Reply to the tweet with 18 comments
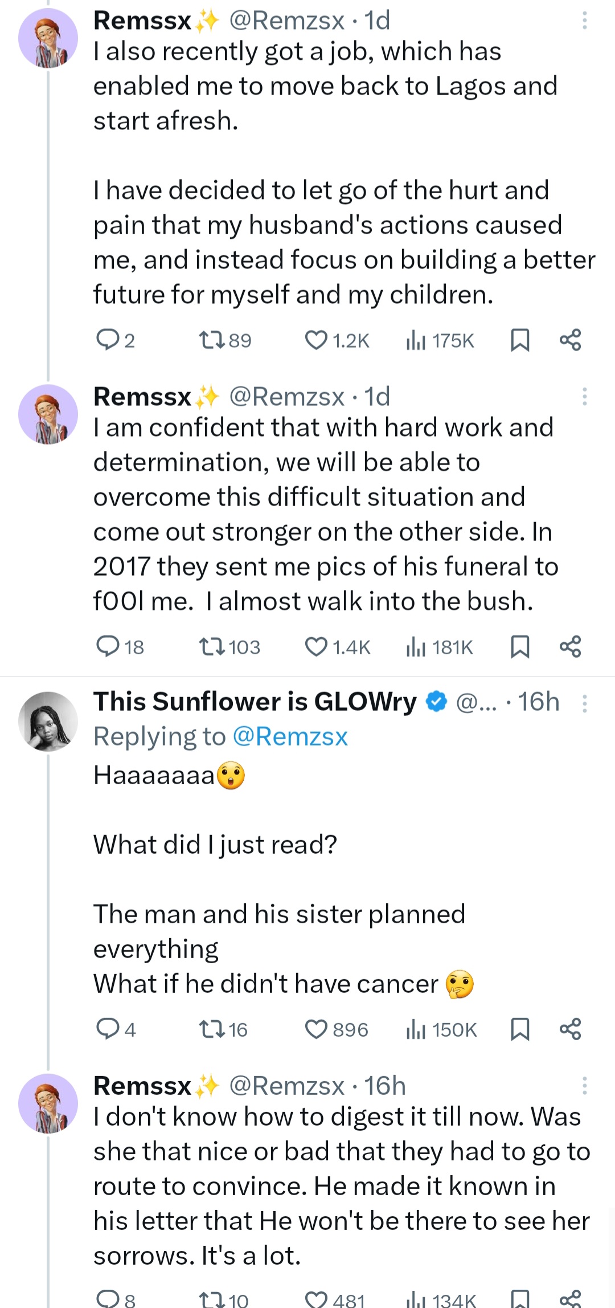 coord(107,646)
